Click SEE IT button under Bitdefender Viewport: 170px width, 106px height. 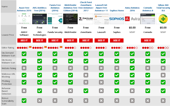click(x=70, y=41)
